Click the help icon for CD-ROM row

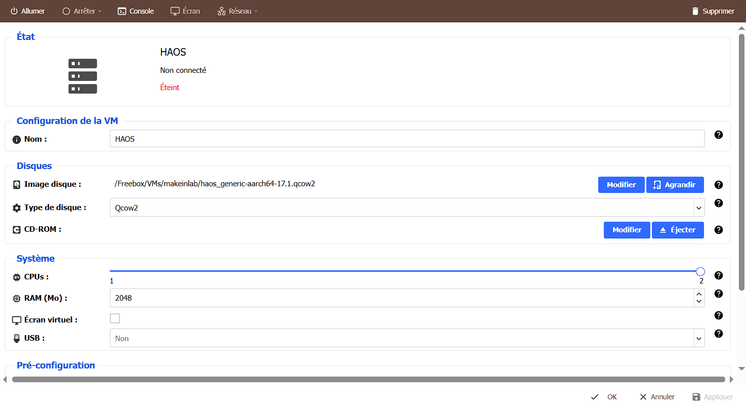(718, 230)
